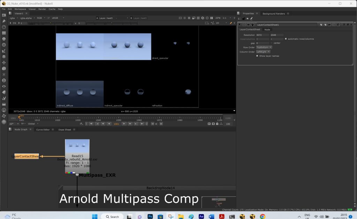
Task: Open the Column Order LeftRight dropdown
Action: click(x=263, y=52)
